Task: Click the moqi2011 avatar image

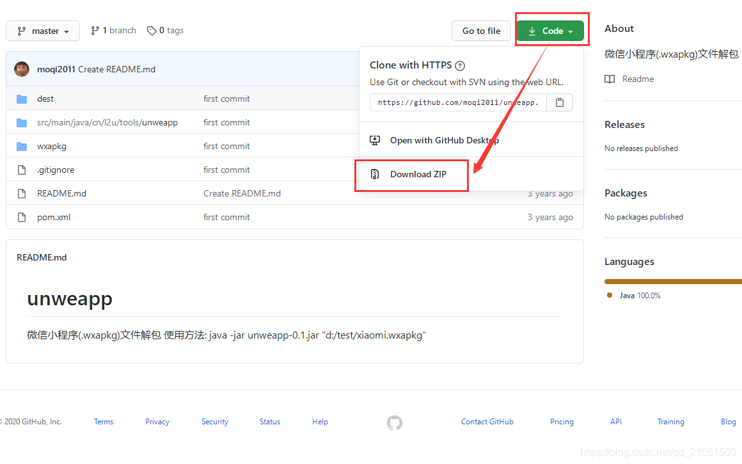Action: [22, 69]
